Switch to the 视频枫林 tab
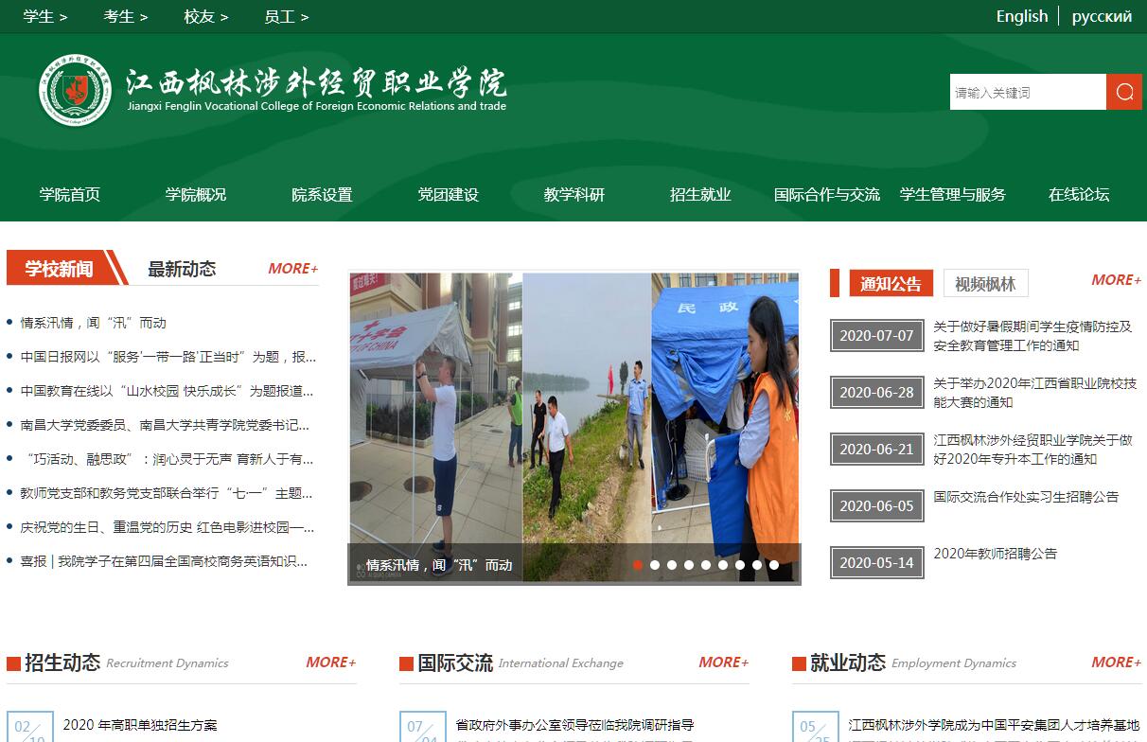Screen dimensions: 1147x742 pyautogui.click(x=985, y=284)
